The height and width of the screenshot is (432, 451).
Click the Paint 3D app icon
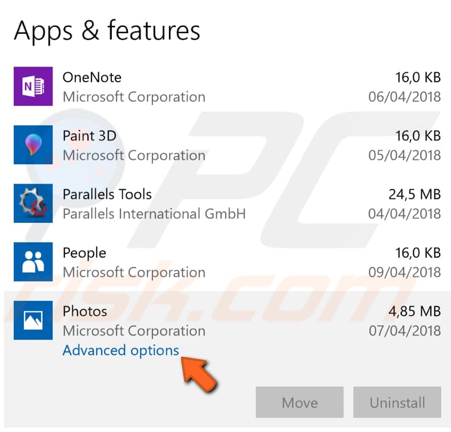(x=33, y=145)
